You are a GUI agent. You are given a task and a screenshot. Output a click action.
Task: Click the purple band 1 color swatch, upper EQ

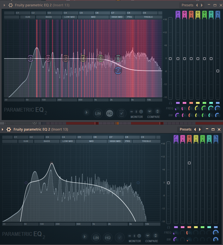(178, 103)
